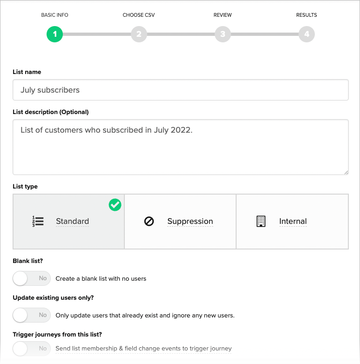
Task: Jump to step 3 circle
Action: pyautogui.click(x=223, y=34)
